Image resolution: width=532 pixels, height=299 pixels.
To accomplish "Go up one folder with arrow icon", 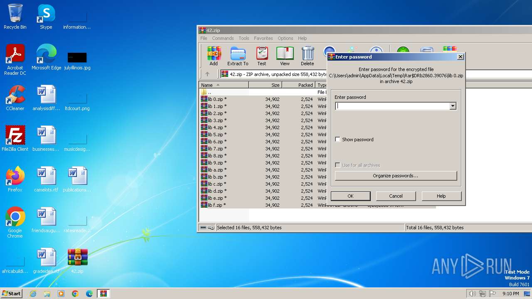I will click(x=207, y=74).
